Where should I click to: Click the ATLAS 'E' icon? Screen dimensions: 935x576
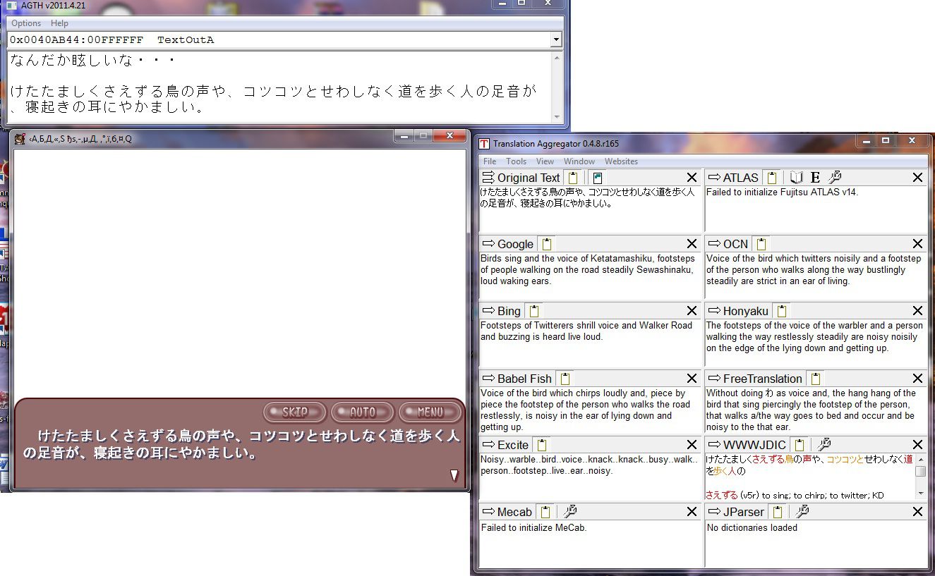pyautogui.click(x=815, y=178)
